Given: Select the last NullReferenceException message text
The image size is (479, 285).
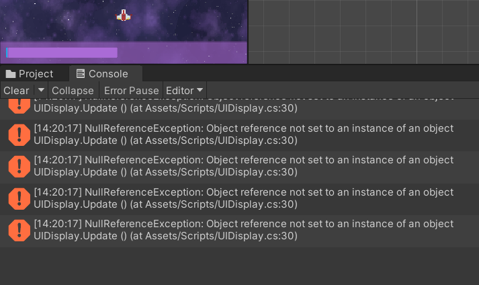Looking at the screenshot, I should coord(242,230).
